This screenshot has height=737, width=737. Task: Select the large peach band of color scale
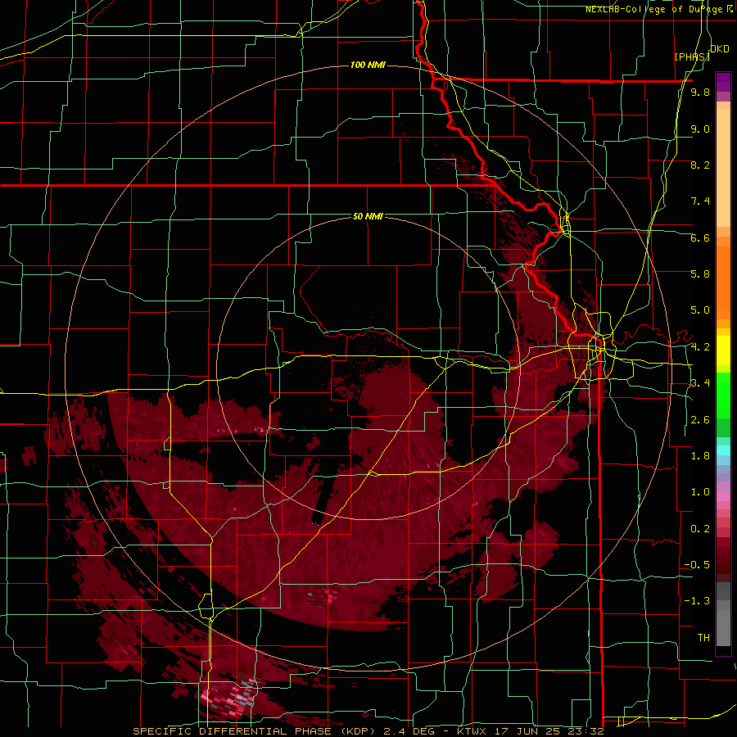[723, 168]
